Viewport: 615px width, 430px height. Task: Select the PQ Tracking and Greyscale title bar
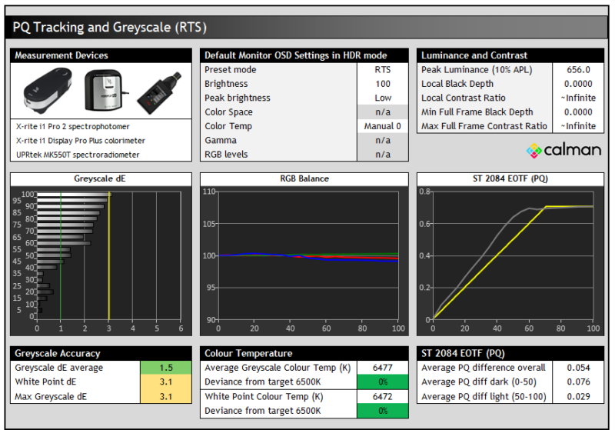307,28
